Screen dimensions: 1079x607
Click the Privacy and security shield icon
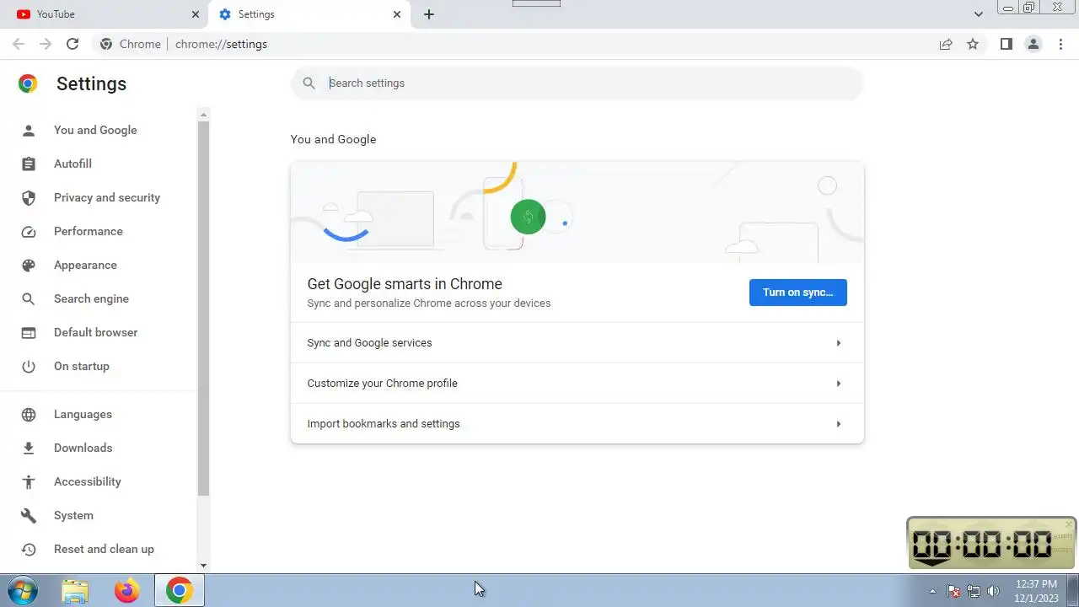tap(29, 197)
